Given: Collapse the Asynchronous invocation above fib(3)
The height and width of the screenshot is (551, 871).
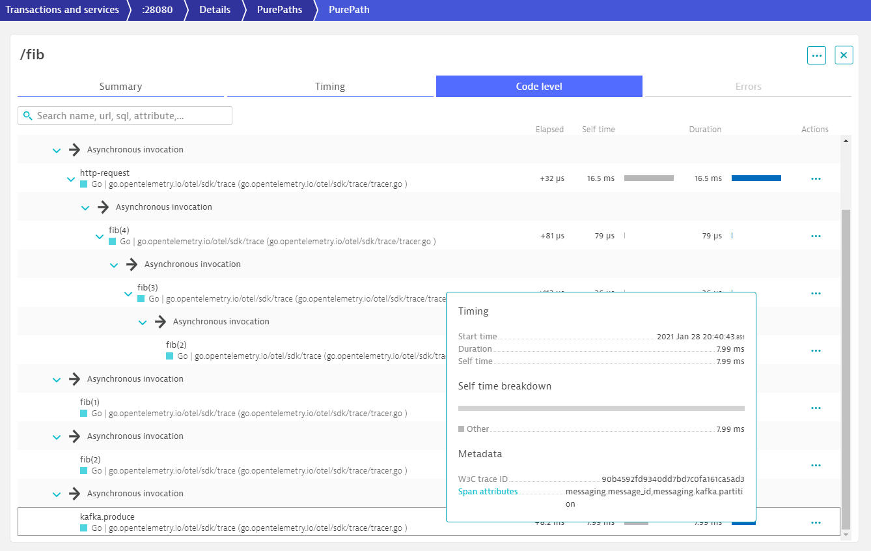Looking at the screenshot, I should pos(114,265).
